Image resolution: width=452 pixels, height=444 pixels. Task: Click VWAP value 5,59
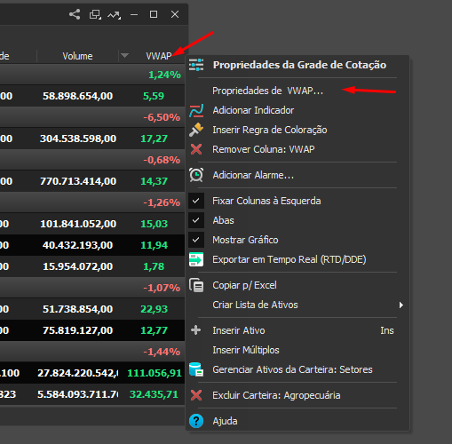point(154,96)
